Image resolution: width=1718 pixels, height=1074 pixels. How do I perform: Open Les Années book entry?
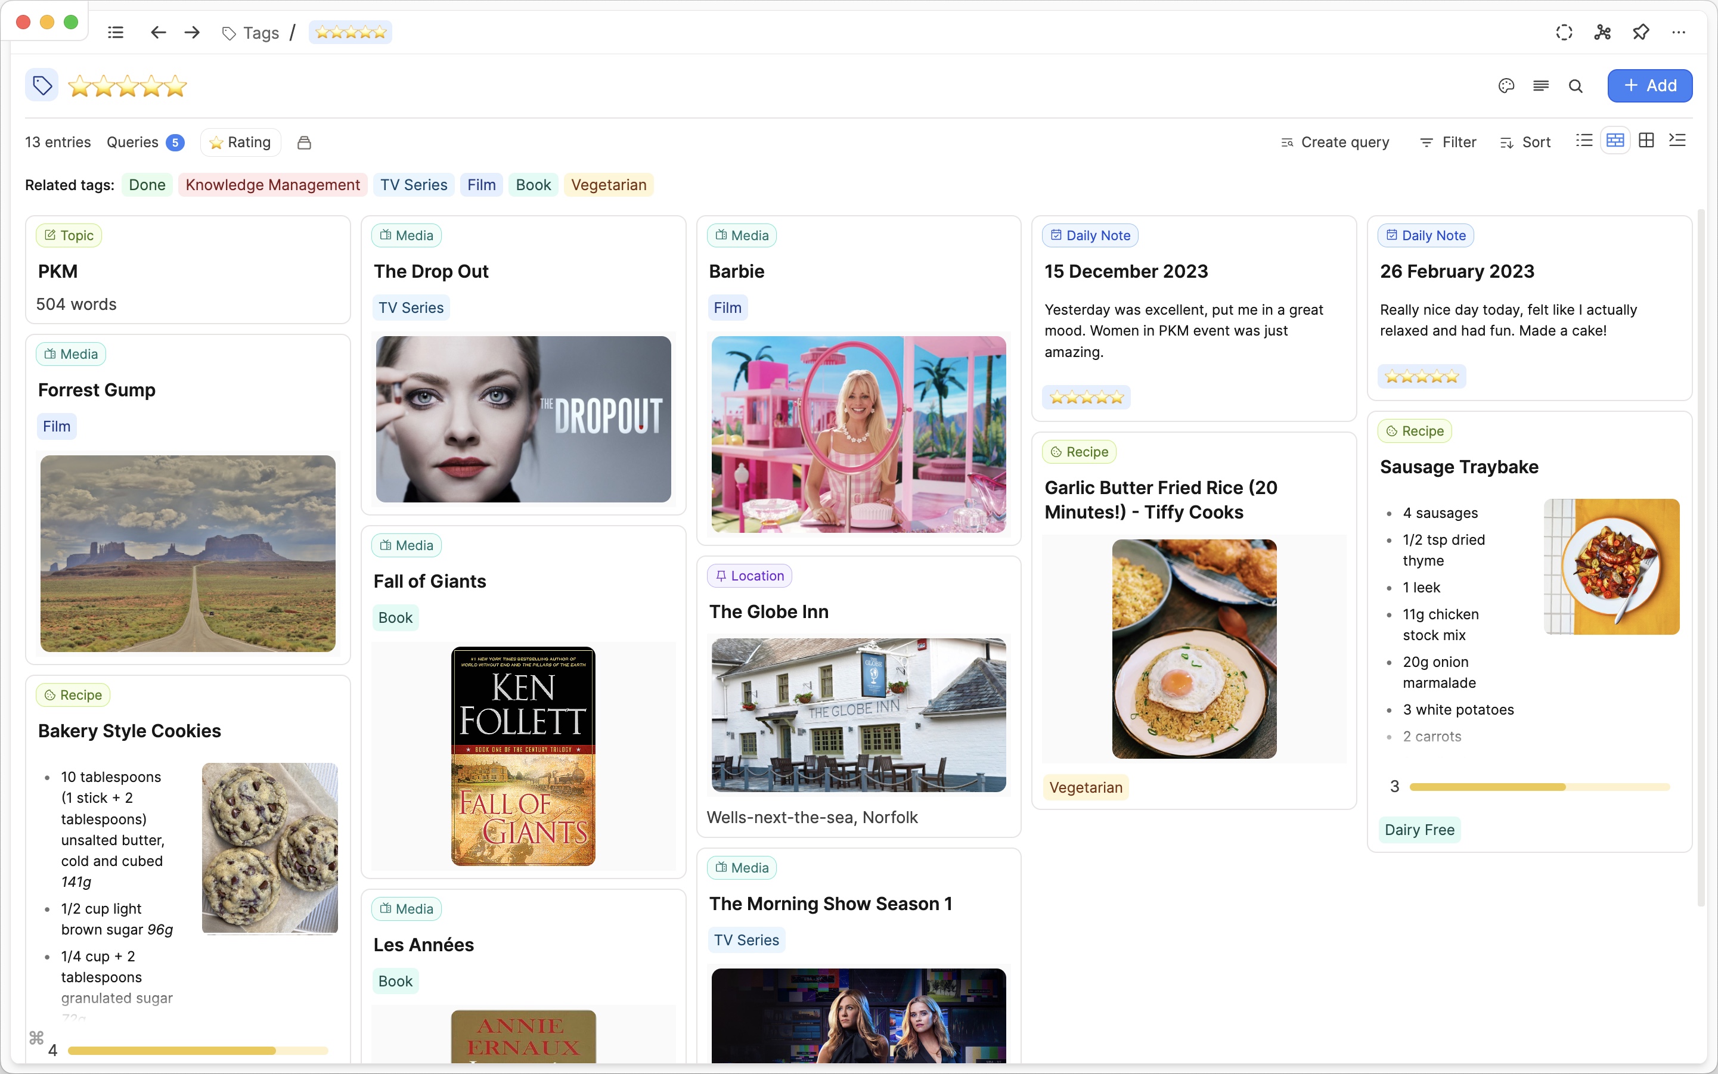(x=423, y=945)
